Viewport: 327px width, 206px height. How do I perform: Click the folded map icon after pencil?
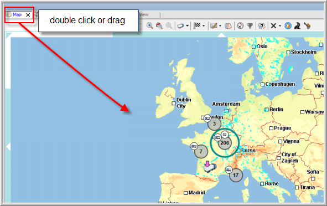tap(228, 25)
